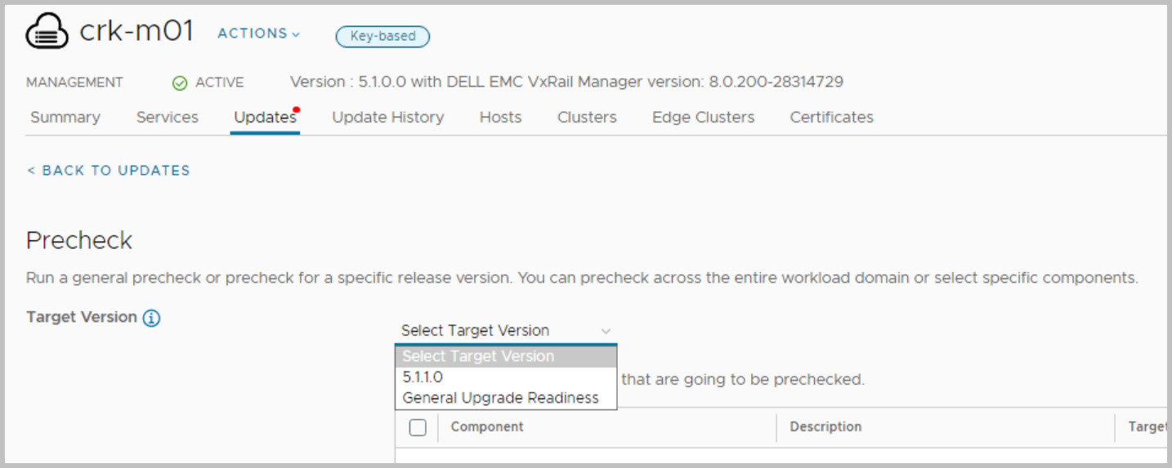Click the Target Version info icon
This screenshot has width=1172, height=468.
tap(151, 319)
